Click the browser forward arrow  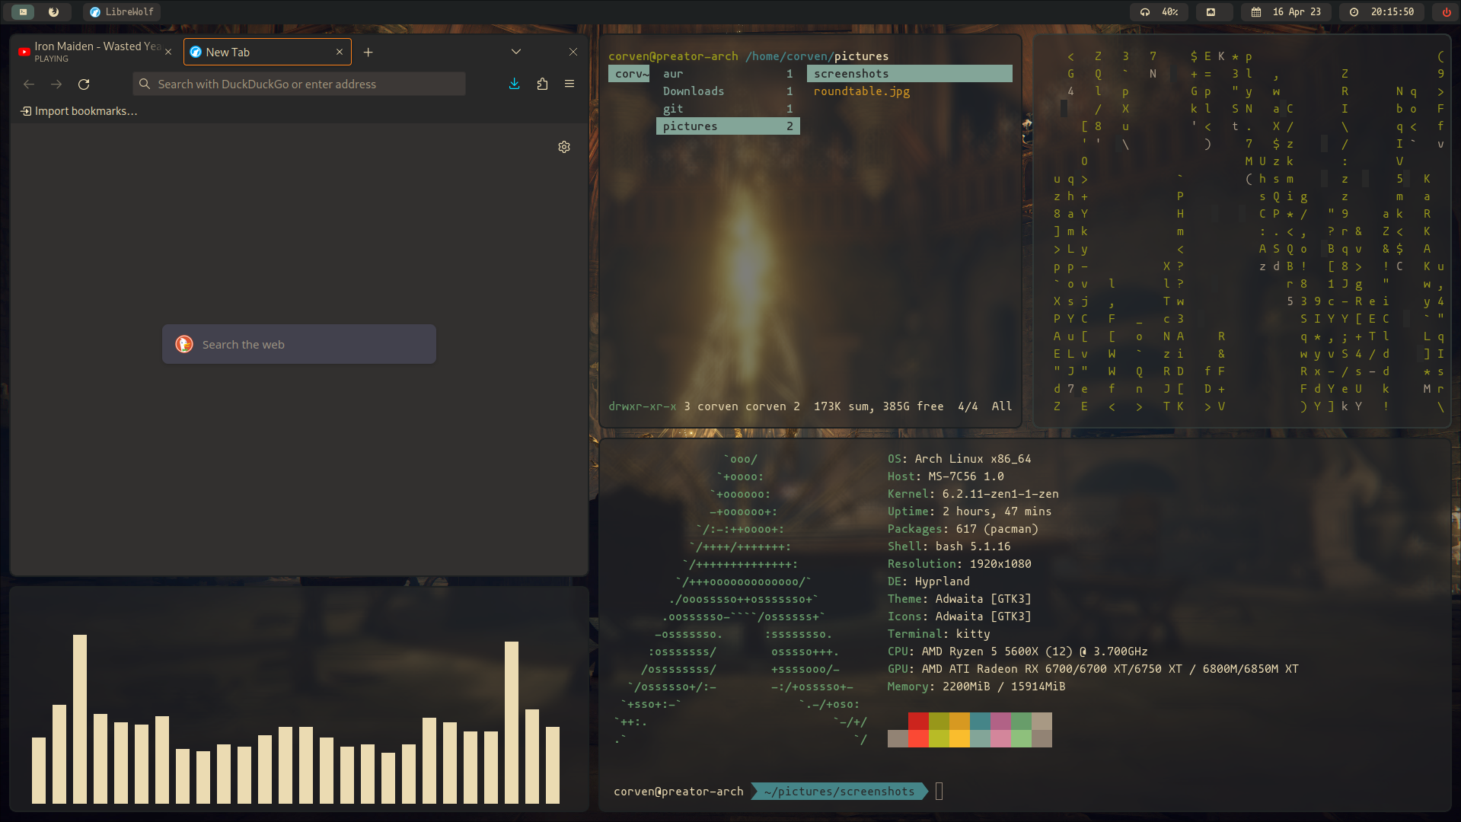point(56,84)
